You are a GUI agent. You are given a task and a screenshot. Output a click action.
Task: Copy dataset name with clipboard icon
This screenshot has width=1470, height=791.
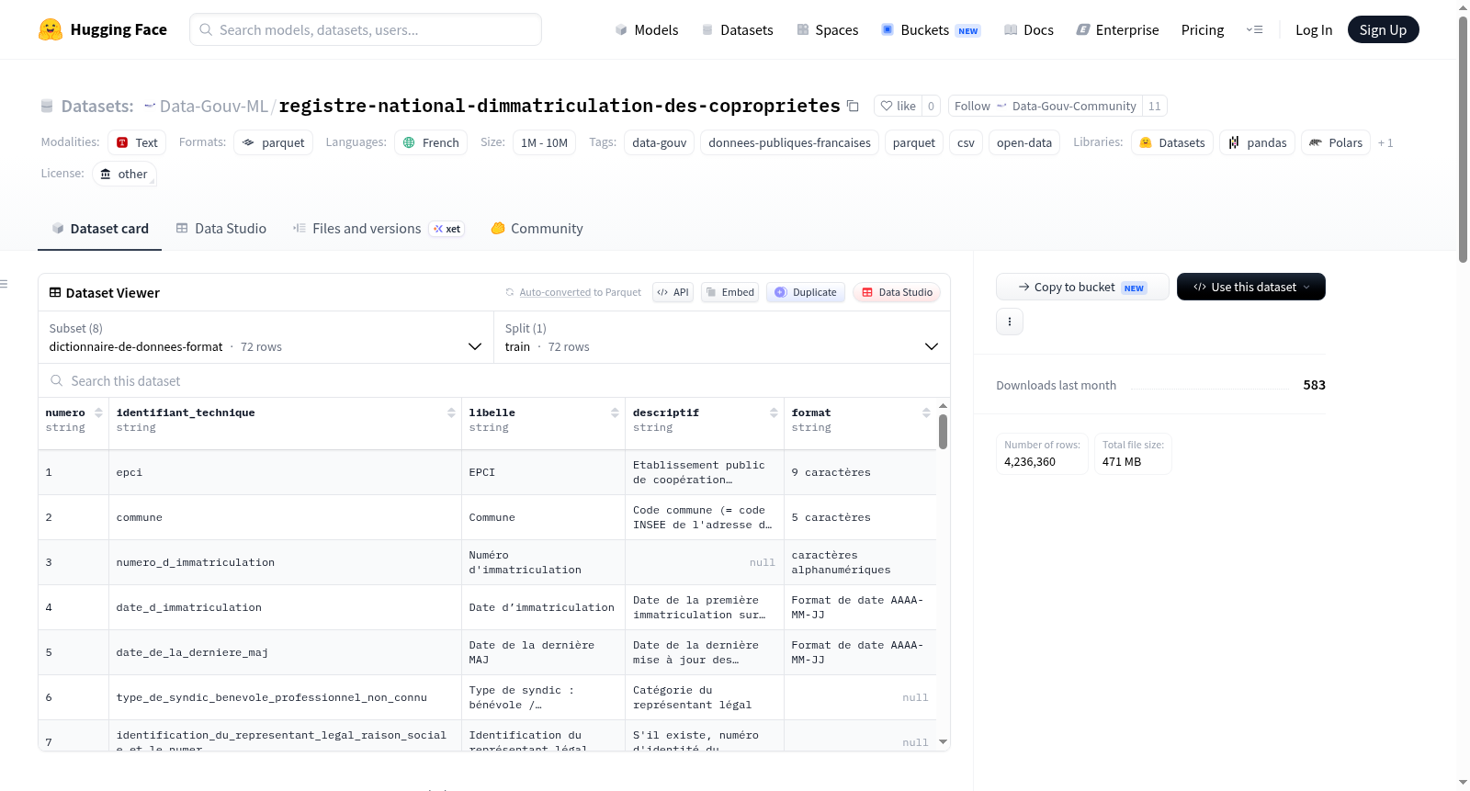[853, 106]
